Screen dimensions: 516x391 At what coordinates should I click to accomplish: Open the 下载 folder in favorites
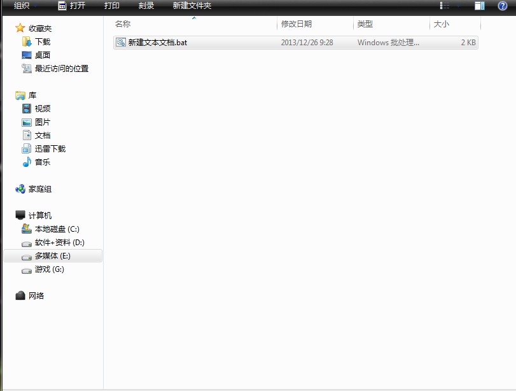coord(43,41)
